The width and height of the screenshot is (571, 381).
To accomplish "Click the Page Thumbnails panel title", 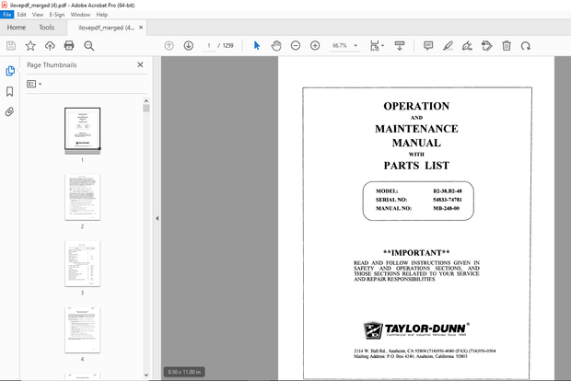I will 52,65.
